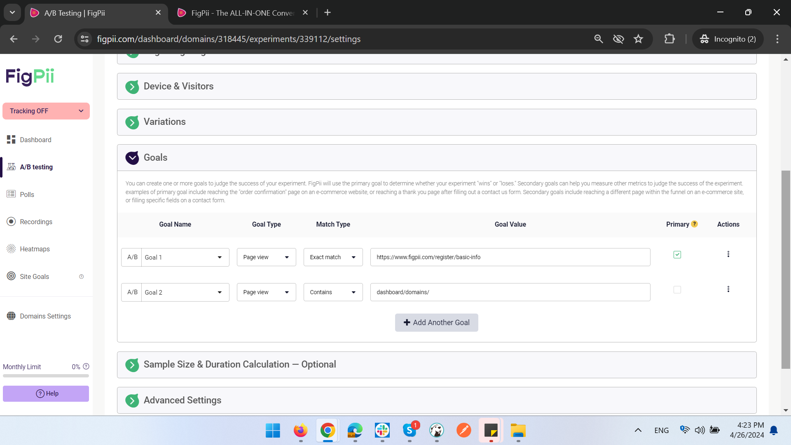This screenshot has width=791, height=445.
Task: Click the Add Another Goal button
Action: (x=436, y=323)
